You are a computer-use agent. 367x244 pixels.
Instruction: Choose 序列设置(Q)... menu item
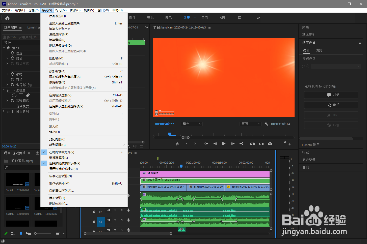pos(84,16)
